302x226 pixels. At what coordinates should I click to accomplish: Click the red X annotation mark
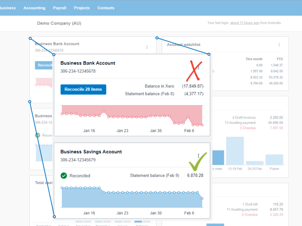click(194, 70)
